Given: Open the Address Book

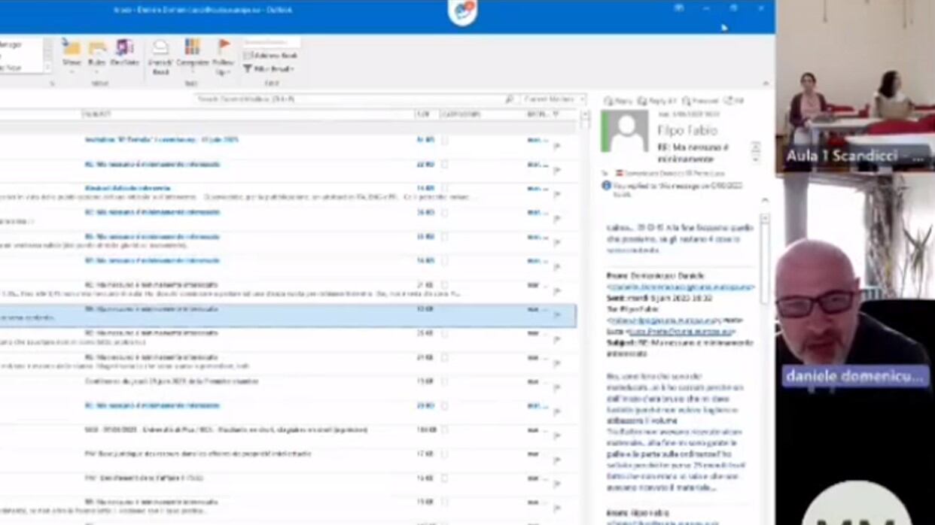Looking at the screenshot, I should 270,56.
